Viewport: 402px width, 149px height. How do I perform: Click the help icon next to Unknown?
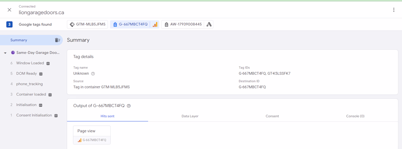(93, 74)
